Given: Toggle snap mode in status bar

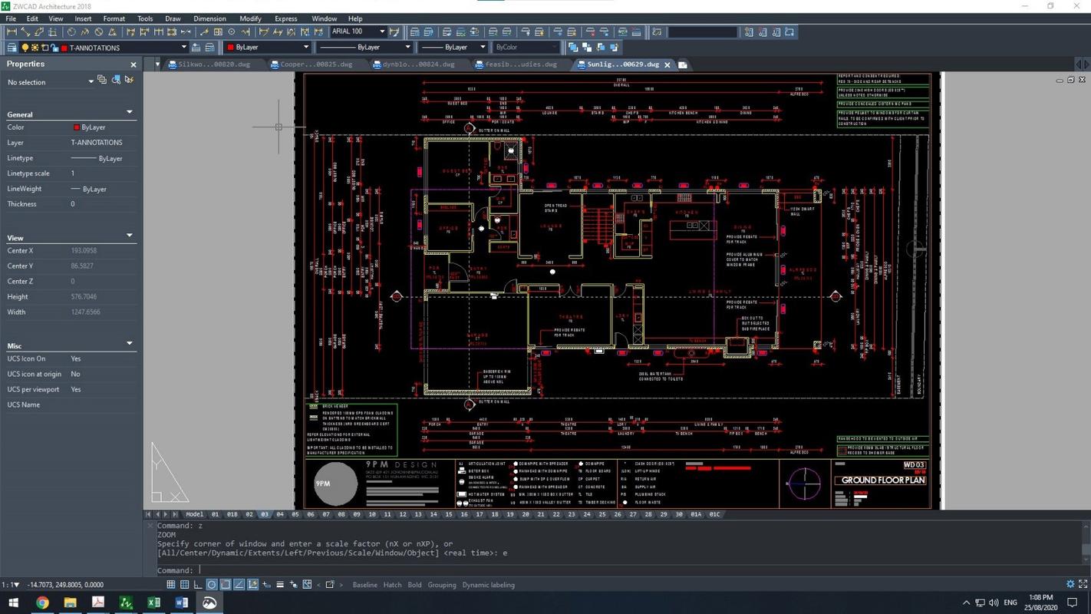Looking at the screenshot, I should pos(171,585).
